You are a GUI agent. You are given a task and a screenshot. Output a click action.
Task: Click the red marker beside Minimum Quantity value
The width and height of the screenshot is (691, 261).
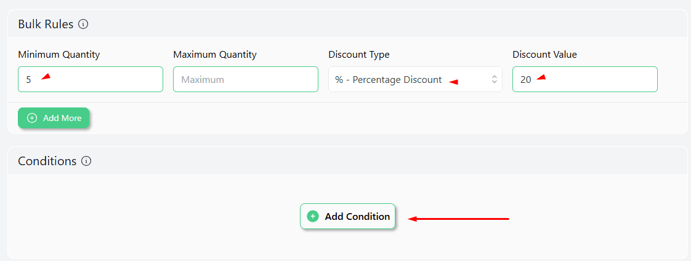point(46,77)
